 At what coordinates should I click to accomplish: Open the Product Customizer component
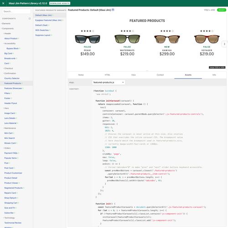[x=13, y=173]
